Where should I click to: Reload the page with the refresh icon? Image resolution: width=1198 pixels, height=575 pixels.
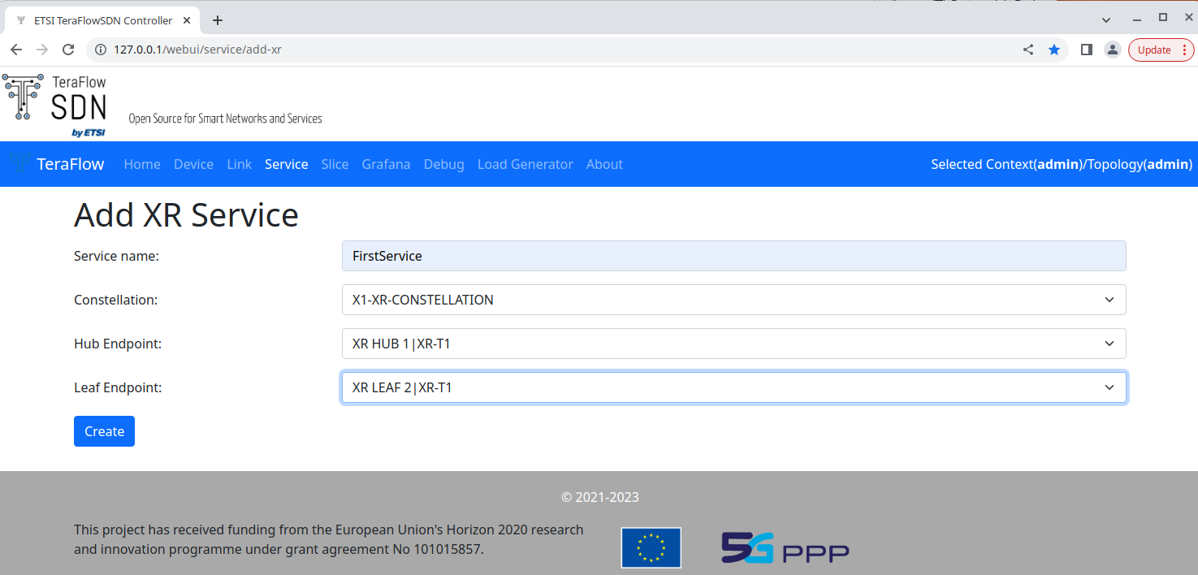click(x=68, y=50)
